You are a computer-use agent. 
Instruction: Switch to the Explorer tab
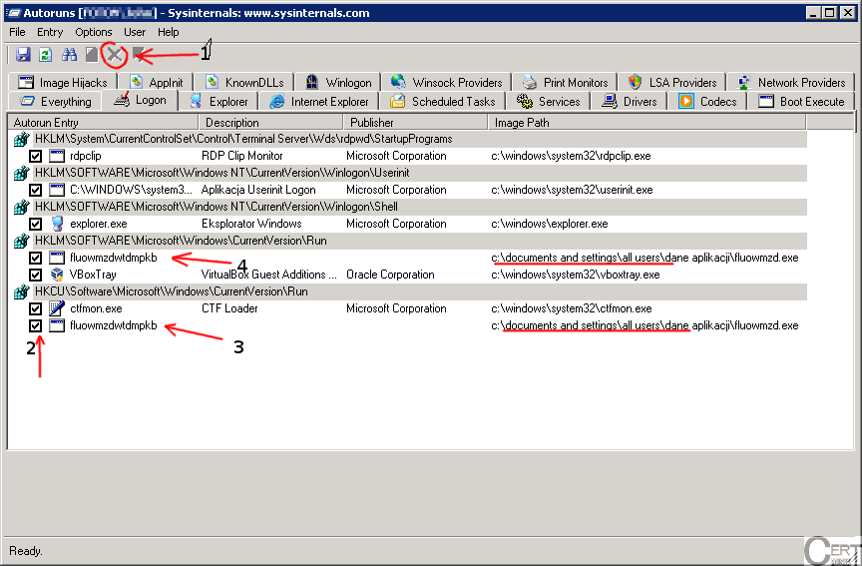(x=218, y=102)
